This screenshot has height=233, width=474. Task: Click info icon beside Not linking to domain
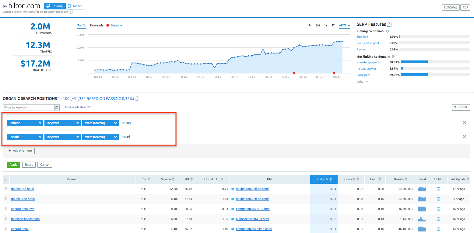point(393,57)
